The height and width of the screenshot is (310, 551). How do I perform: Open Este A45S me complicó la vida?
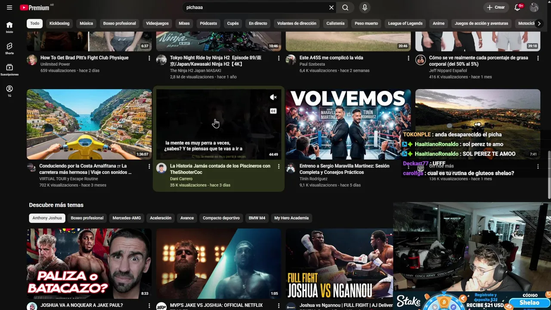pyautogui.click(x=331, y=58)
